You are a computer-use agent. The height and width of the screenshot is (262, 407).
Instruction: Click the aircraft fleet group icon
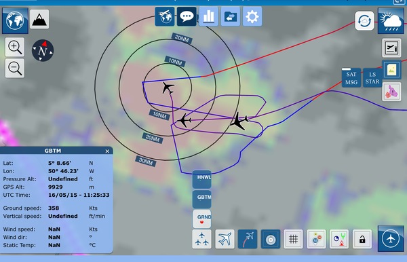tap(201, 239)
